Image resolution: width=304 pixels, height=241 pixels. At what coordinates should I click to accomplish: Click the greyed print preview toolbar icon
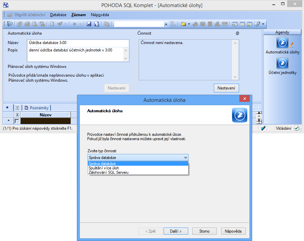(x=35, y=24)
